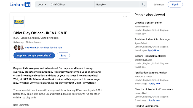Click the search magnifier icon
The width and height of the screenshot is (193, 108).
(143, 4)
